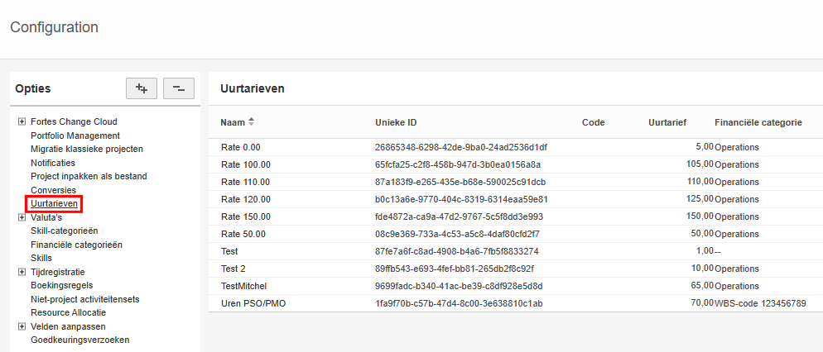Click the collapse all button in Opties

point(179,88)
